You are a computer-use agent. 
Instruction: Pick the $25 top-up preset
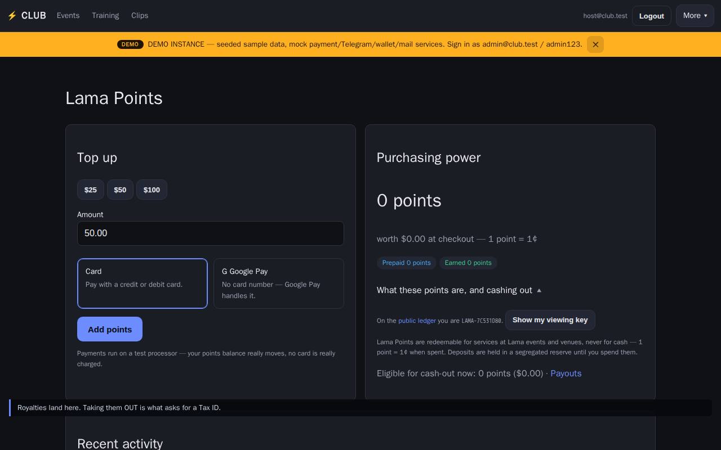(x=91, y=190)
